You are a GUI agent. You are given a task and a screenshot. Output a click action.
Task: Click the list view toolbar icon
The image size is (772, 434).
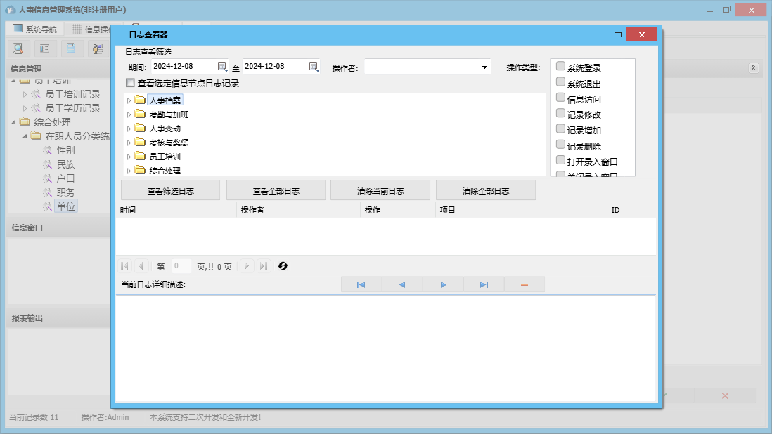pos(45,48)
